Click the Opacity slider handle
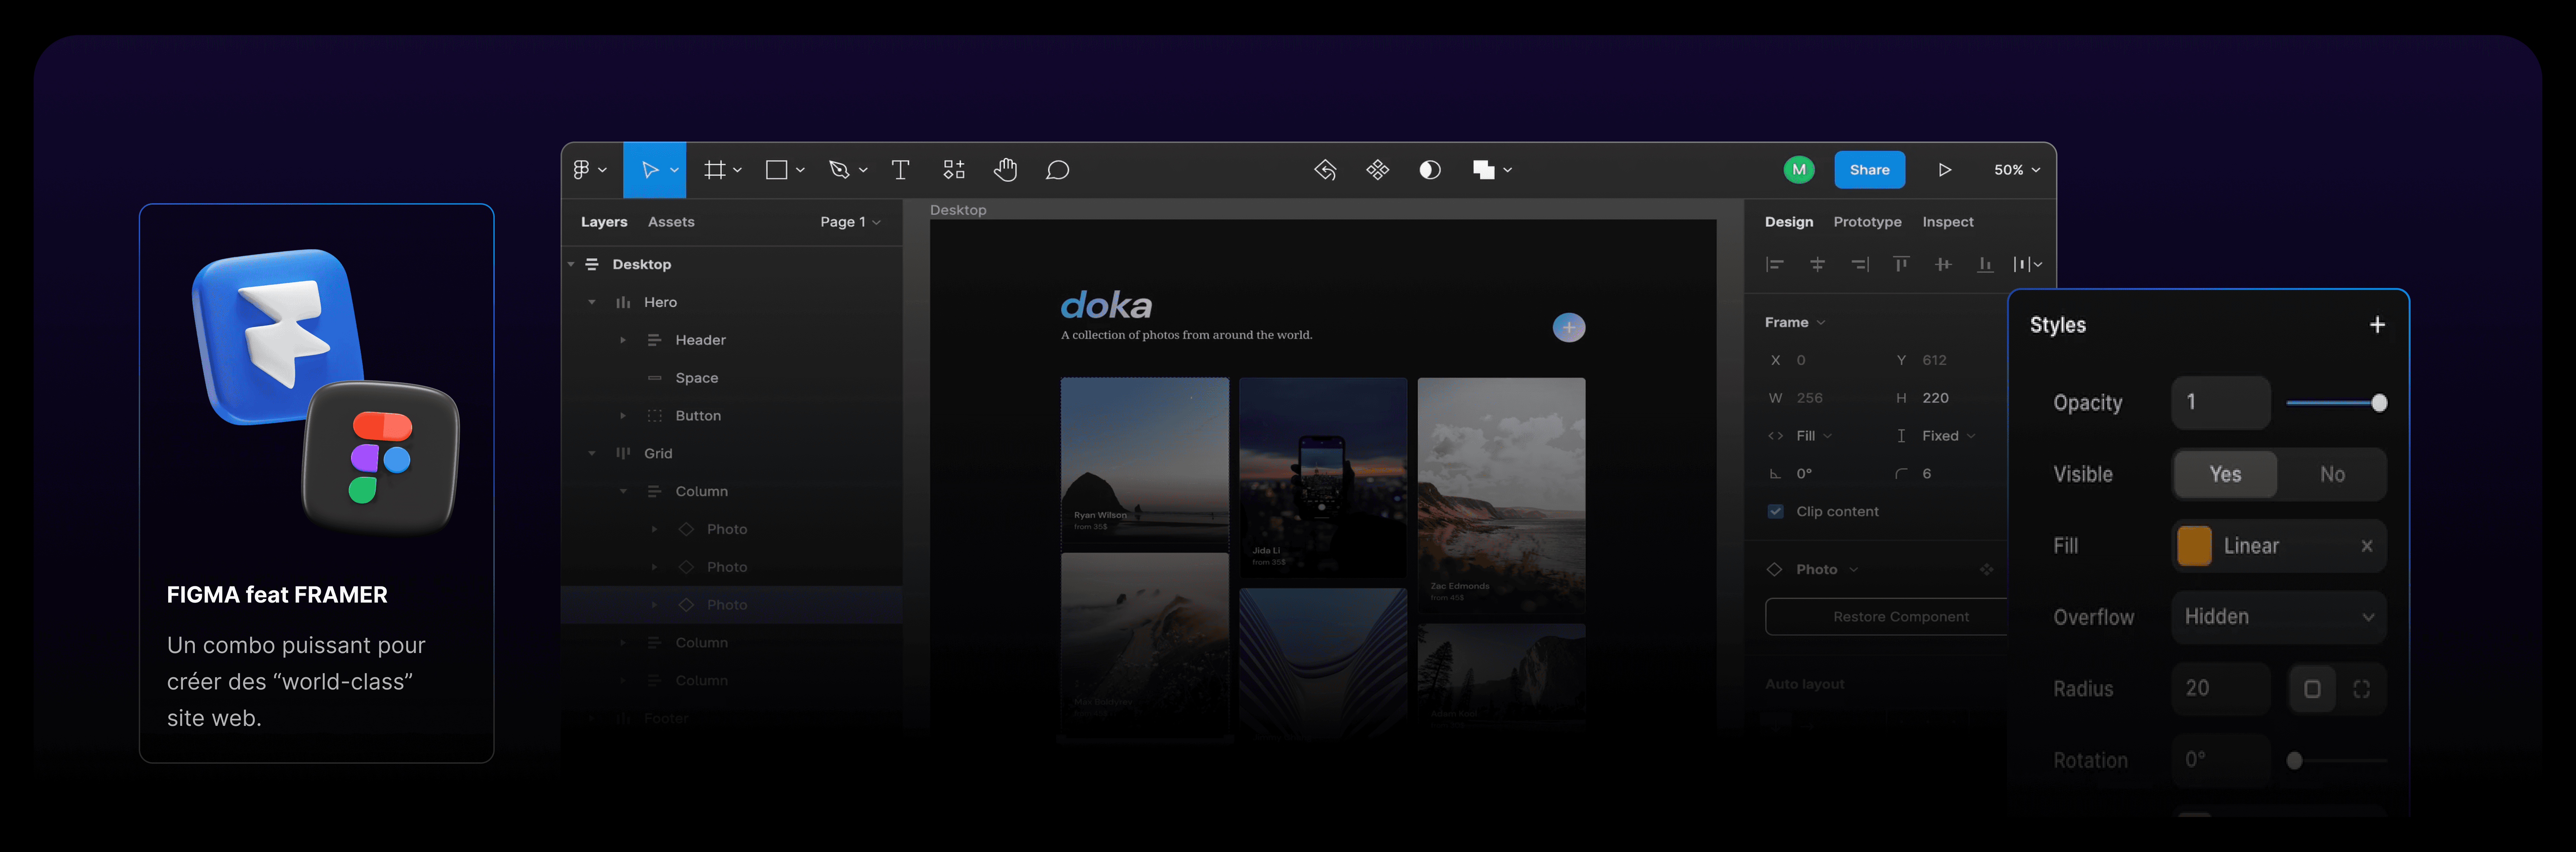The height and width of the screenshot is (852, 2576). (2379, 403)
